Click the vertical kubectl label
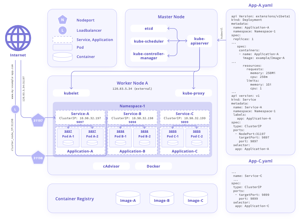 pyautogui.click(x=222, y=33)
